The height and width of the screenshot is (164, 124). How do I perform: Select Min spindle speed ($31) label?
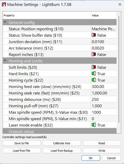point(48,119)
